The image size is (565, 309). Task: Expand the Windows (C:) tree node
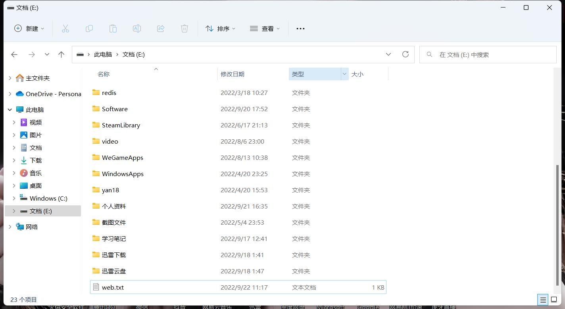coord(14,198)
